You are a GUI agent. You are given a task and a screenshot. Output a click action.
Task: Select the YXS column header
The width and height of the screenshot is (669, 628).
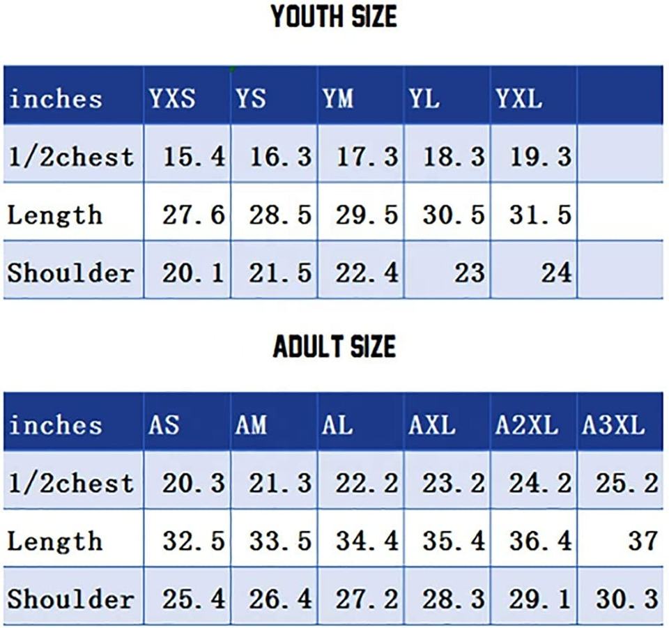(x=171, y=98)
